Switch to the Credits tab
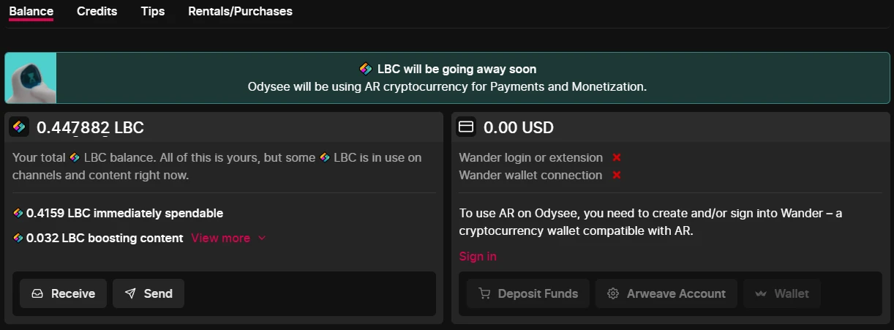 [x=97, y=11]
